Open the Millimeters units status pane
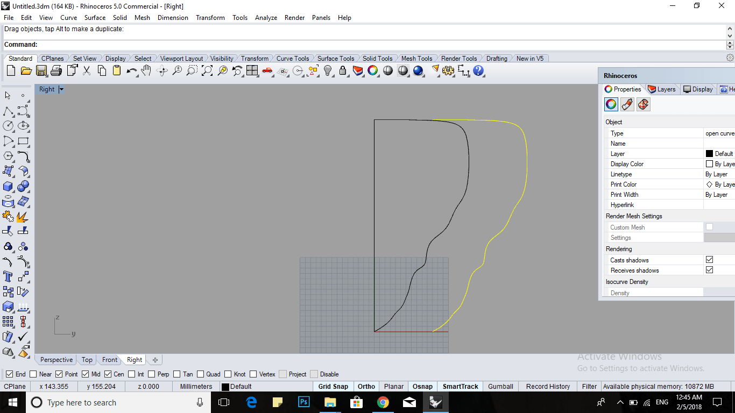 196,387
